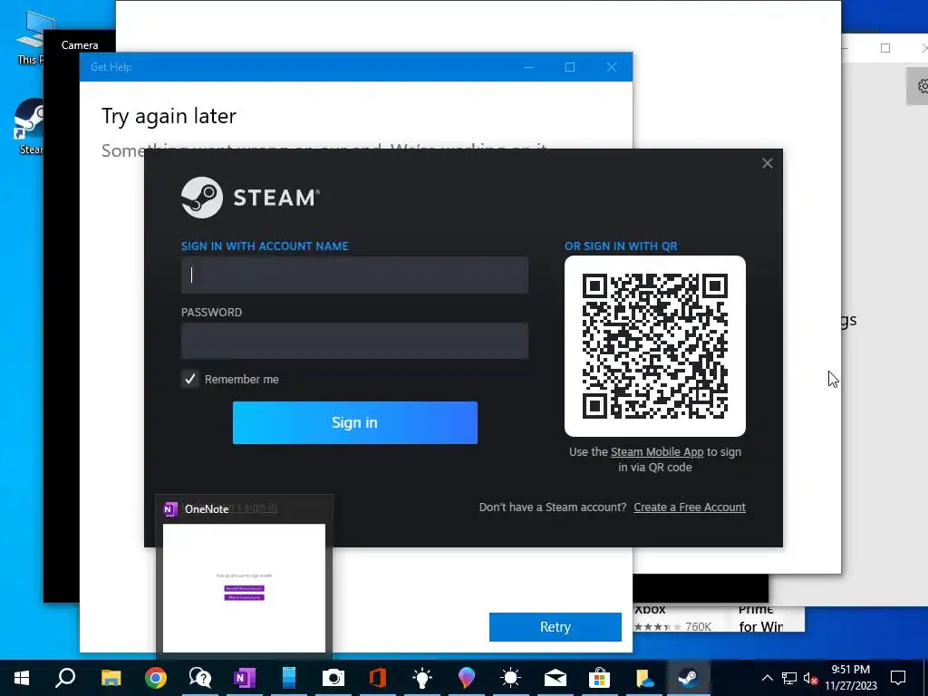
Task: Switch to OneNote taskbar icon
Action: click(245, 678)
